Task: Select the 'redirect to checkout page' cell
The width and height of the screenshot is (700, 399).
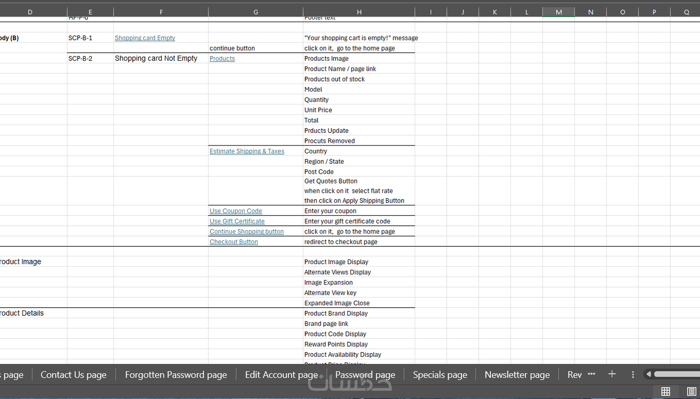Action: pyautogui.click(x=359, y=241)
